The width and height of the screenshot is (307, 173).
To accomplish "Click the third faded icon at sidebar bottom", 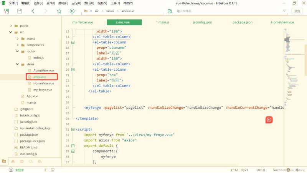I will (x=31, y=161).
